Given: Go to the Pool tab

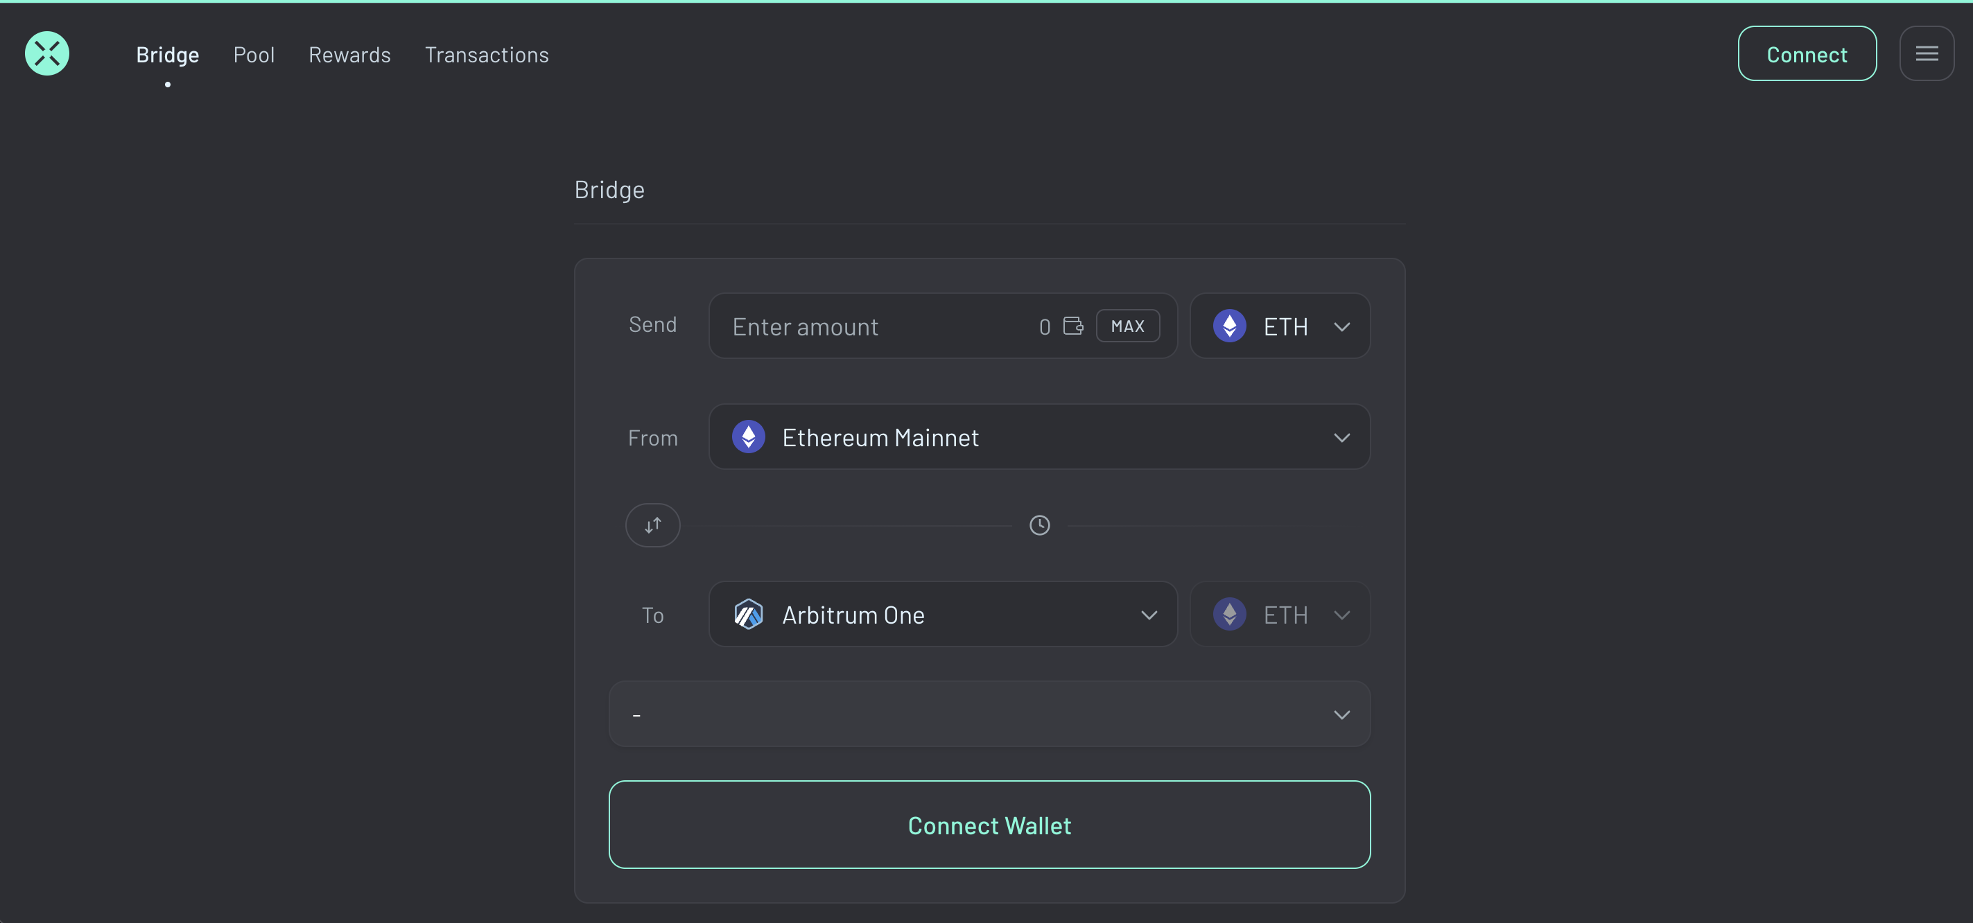Looking at the screenshot, I should coord(254,55).
